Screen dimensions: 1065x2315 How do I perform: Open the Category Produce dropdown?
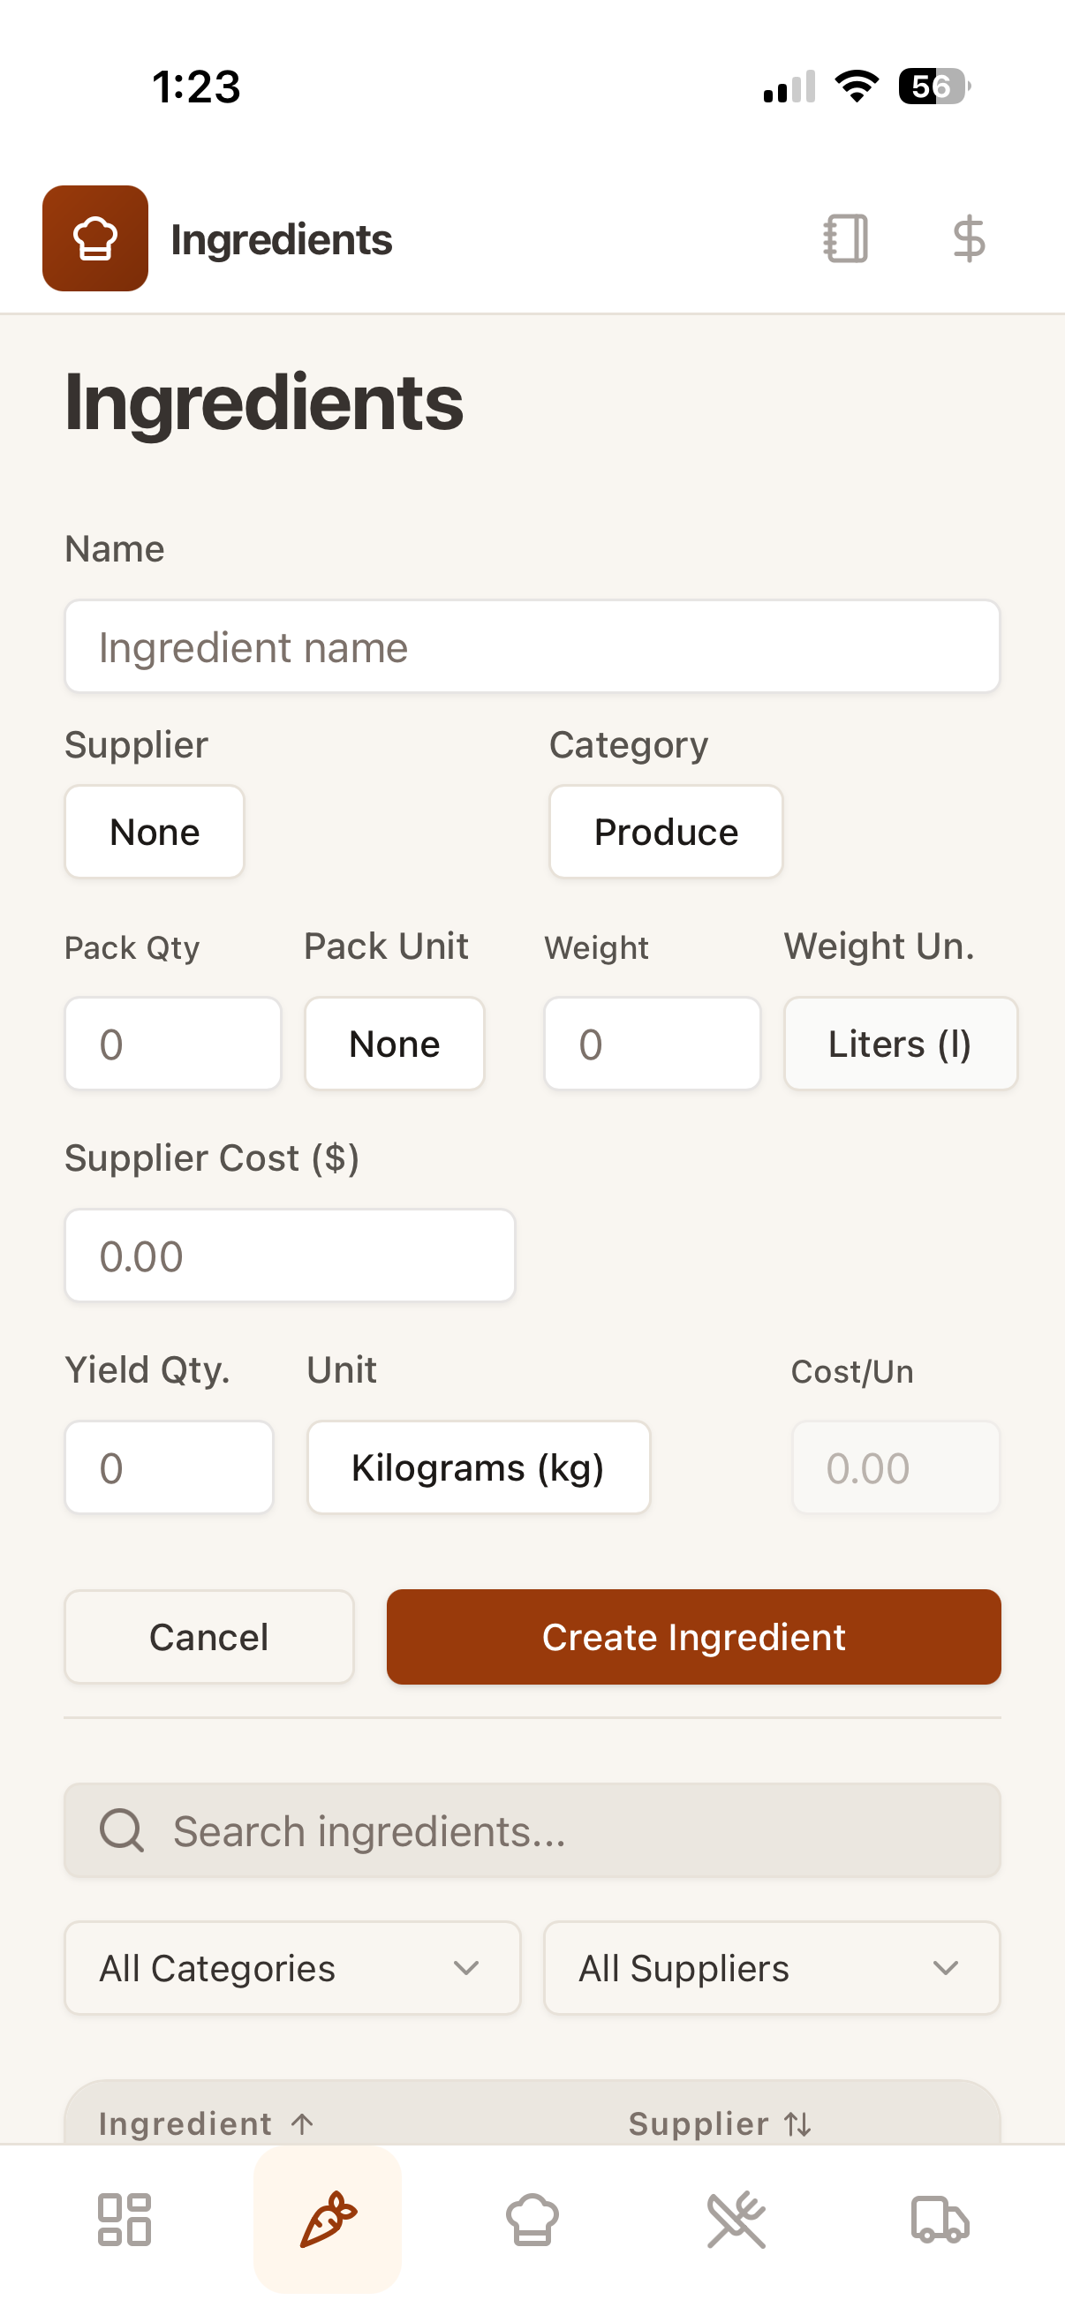click(666, 832)
